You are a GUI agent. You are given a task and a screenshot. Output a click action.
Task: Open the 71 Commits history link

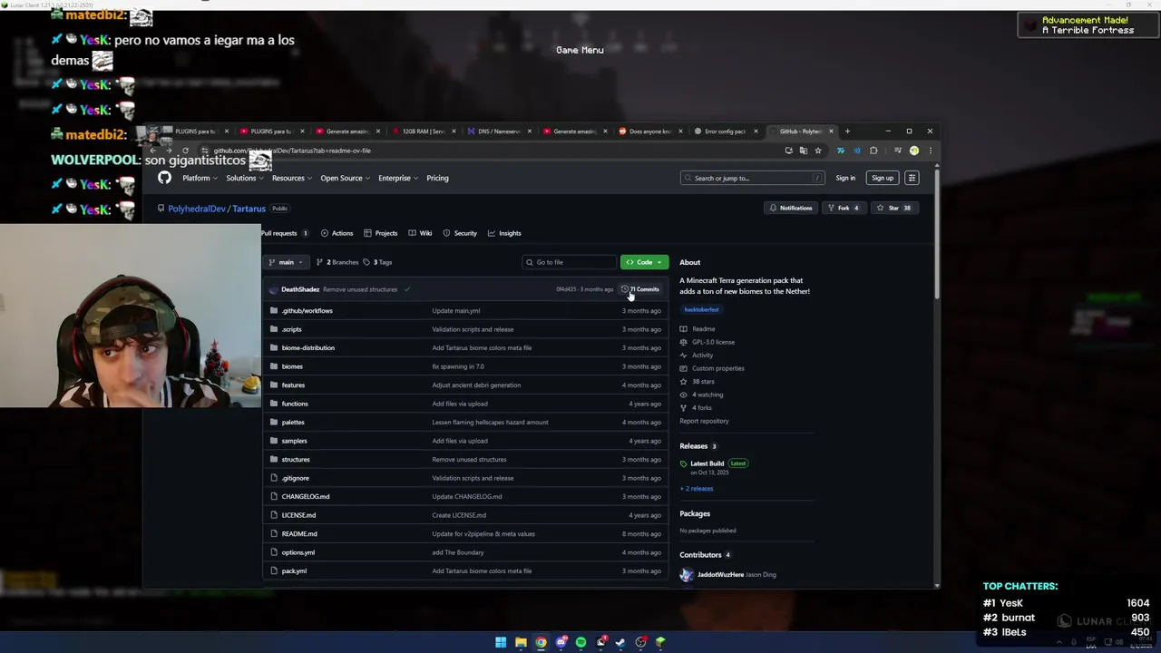tap(640, 289)
